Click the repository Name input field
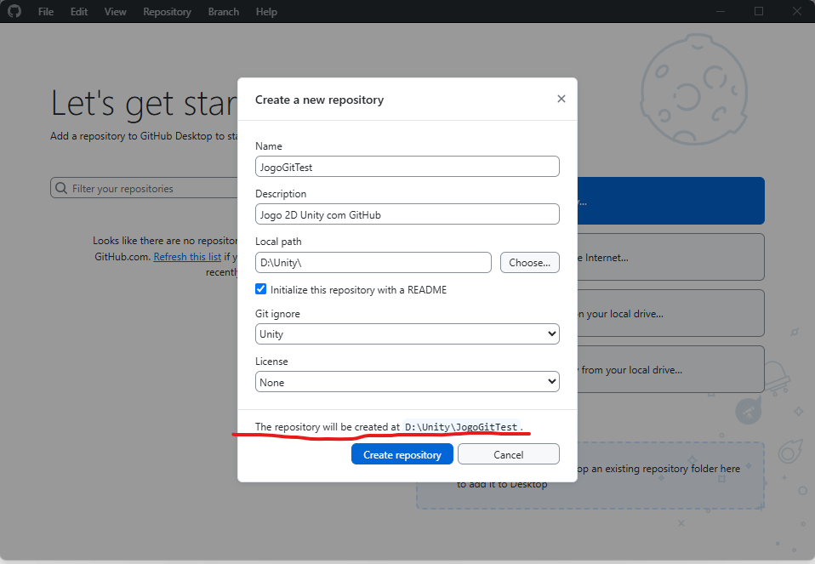This screenshot has height=564, width=815. pyautogui.click(x=407, y=167)
